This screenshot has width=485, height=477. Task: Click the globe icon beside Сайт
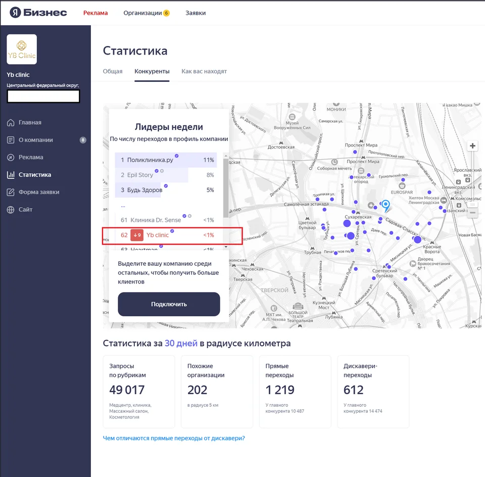(11, 209)
